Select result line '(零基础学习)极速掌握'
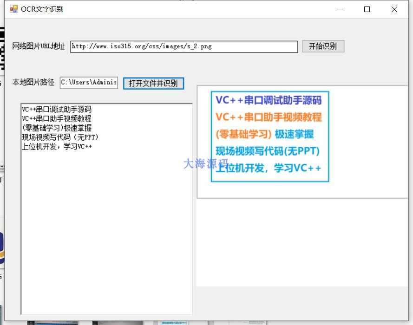The height and width of the screenshot is (325, 413). tap(57, 128)
